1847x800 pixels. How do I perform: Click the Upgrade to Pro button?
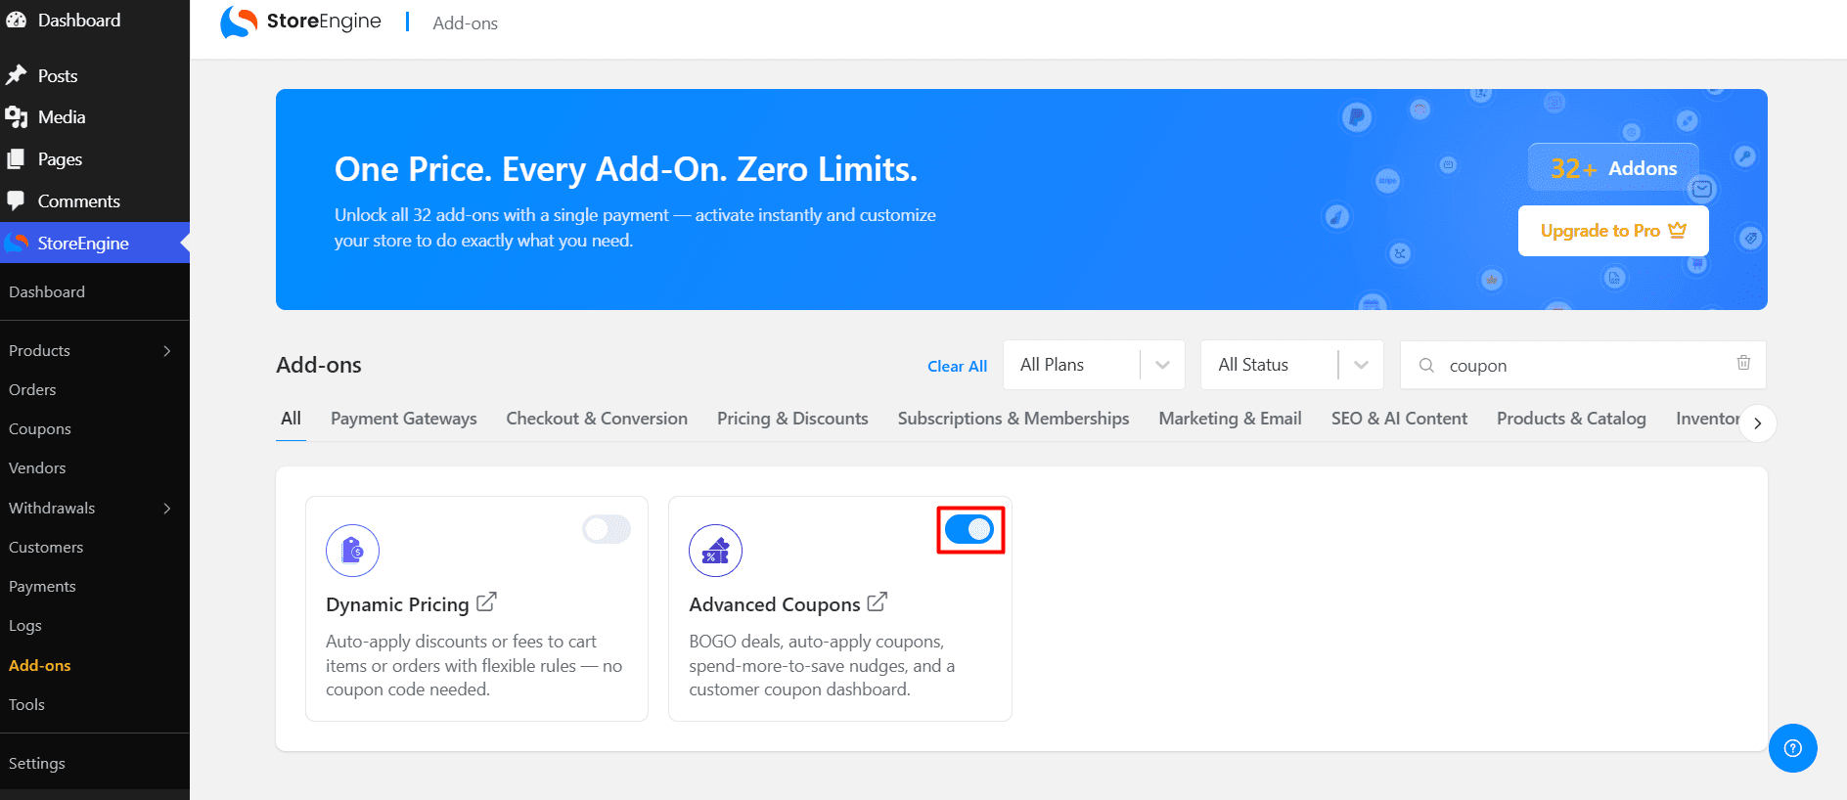pyautogui.click(x=1613, y=231)
